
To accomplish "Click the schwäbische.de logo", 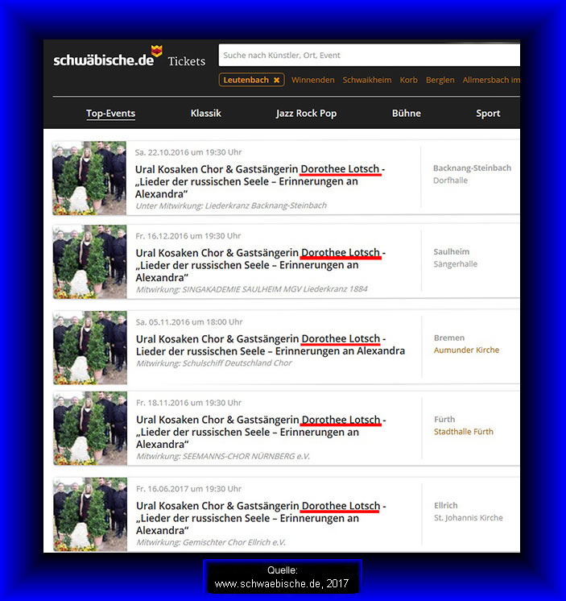I will pyautogui.click(x=108, y=56).
